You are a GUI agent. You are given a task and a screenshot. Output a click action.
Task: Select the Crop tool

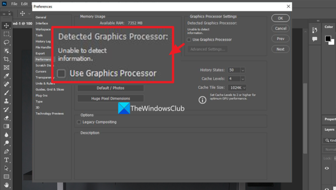7,59
